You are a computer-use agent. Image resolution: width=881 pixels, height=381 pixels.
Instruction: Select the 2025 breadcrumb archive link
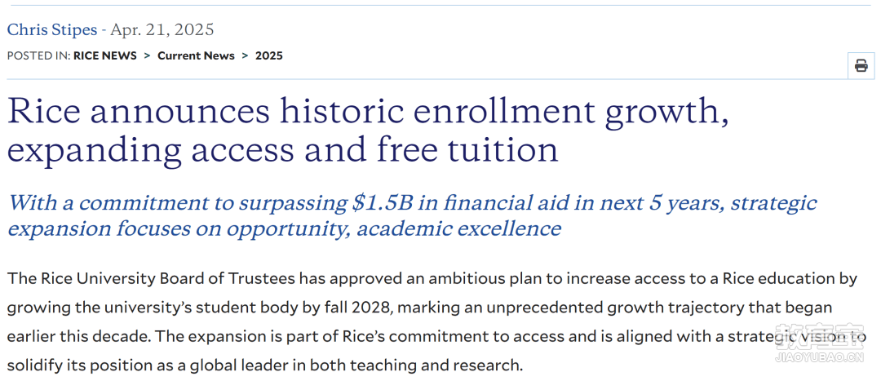(269, 55)
